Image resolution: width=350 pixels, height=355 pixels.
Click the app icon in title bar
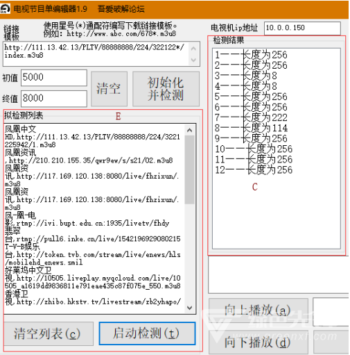tap(5, 9)
